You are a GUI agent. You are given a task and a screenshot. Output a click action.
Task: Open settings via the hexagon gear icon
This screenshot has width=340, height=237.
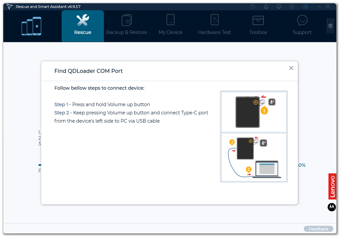pyautogui.click(x=292, y=7)
